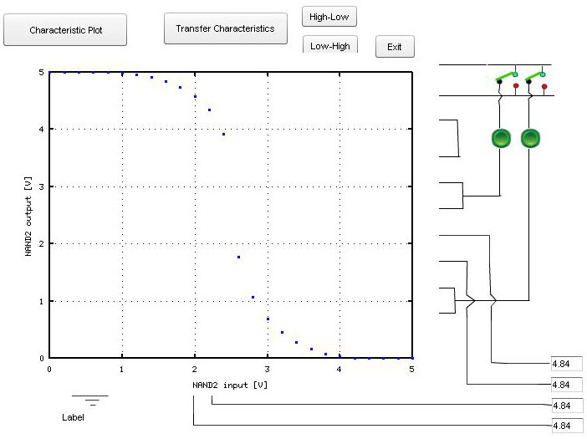Image resolution: width=587 pixels, height=439 pixels.
Task: Select the third 4.84 voltage field
Action: pos(565,405)
